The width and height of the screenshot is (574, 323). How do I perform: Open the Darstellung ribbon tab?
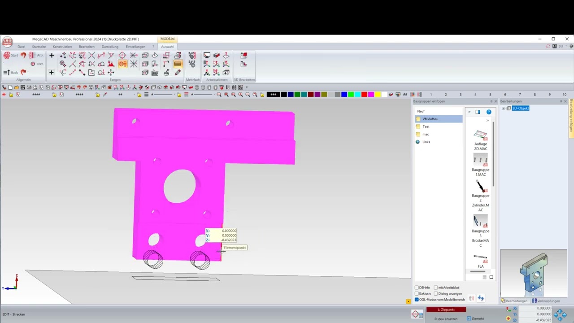pyautogui.click(x=110, y=47)
